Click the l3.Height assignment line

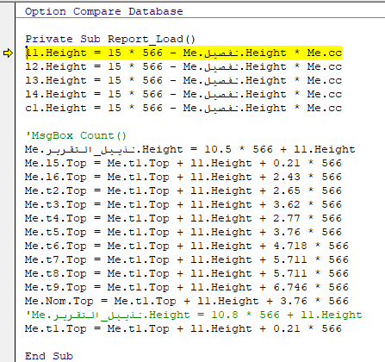[x=183, y=80]
